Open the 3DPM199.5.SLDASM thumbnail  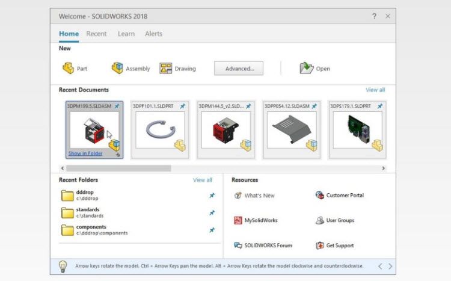click(94, 130)
